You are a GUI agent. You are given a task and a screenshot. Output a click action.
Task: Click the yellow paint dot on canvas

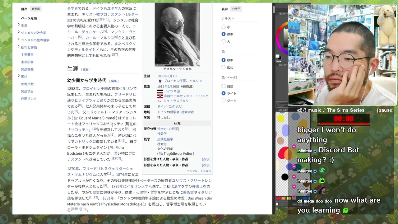(280, 118)
